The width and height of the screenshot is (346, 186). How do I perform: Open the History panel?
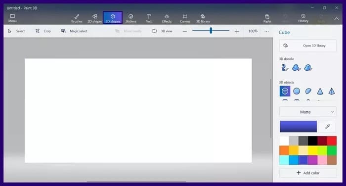point(303,18)
